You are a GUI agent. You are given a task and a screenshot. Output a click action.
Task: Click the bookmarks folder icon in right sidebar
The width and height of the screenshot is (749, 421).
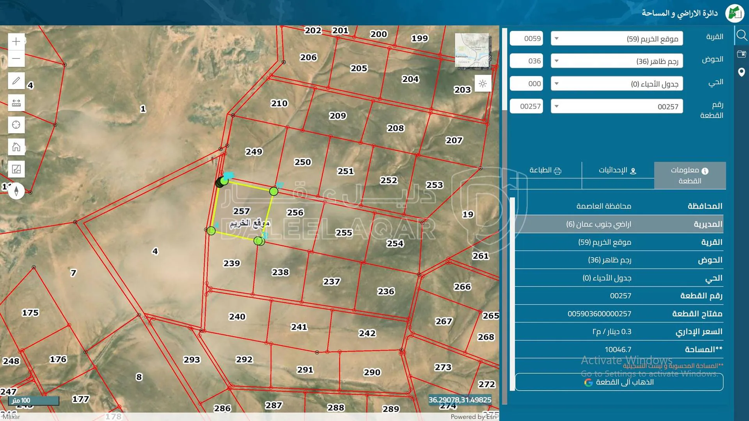pos(742,54)
